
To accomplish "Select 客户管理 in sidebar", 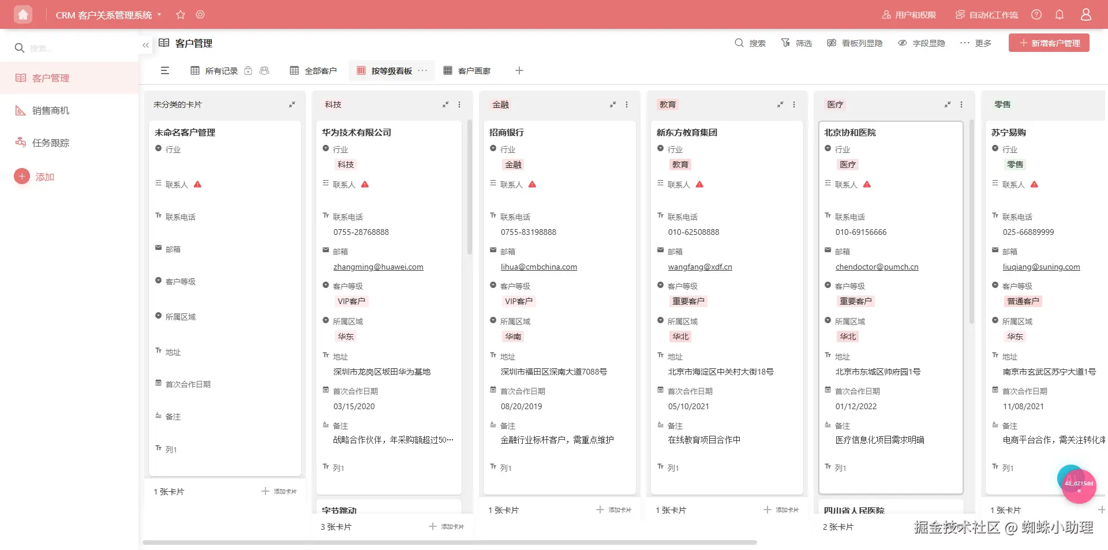I will (69, 78).
